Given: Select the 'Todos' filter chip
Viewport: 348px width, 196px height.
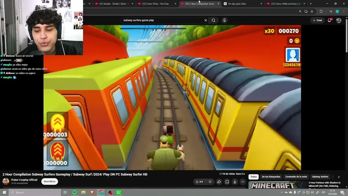Looking at the screenshot, I should tap(254, 177).
